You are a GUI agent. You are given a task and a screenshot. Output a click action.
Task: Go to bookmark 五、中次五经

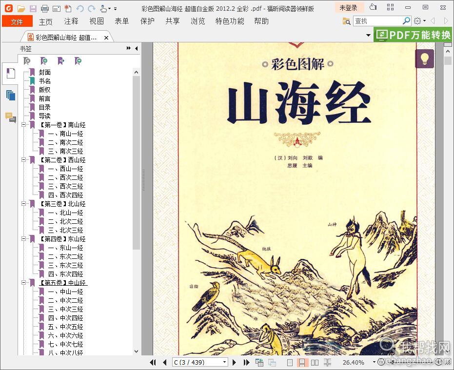[x=65, y=327]
